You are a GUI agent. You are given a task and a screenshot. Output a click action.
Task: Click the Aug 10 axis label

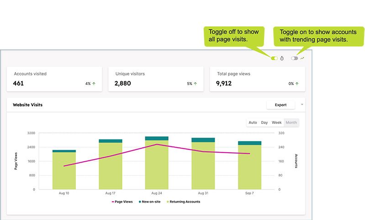point(64,193)
